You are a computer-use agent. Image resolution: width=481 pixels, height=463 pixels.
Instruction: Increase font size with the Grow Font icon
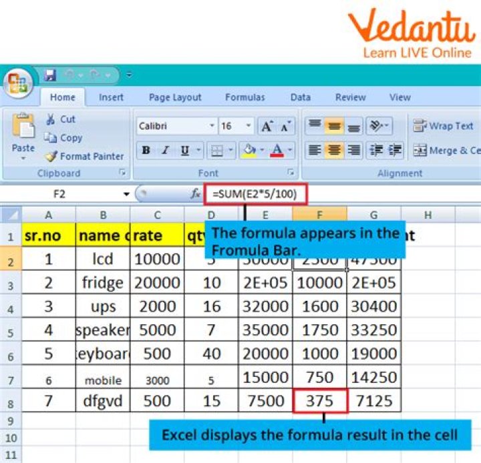[x=267, y=126]
